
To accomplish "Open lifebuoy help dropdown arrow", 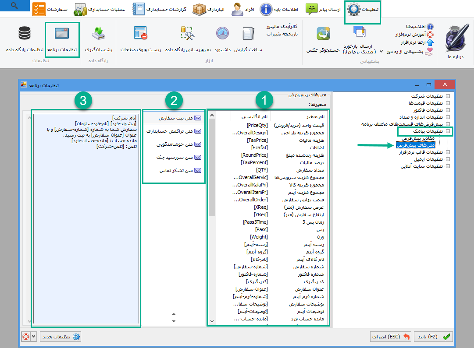I will point(34,337).
